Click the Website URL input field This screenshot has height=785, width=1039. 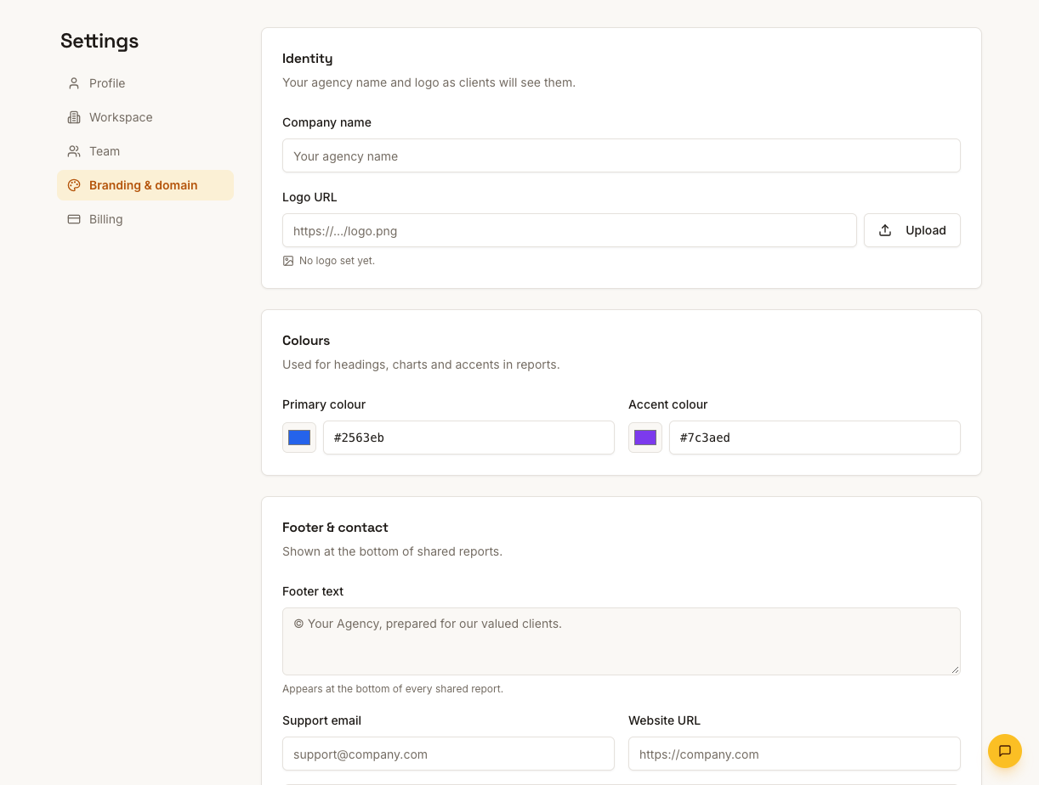click(x=794, y=754)
